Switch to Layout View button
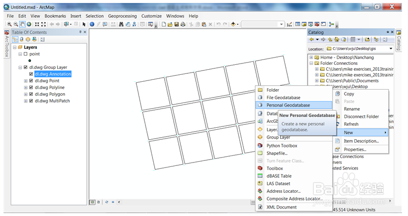This screenshot has width=408, height=216. point(99,202)
